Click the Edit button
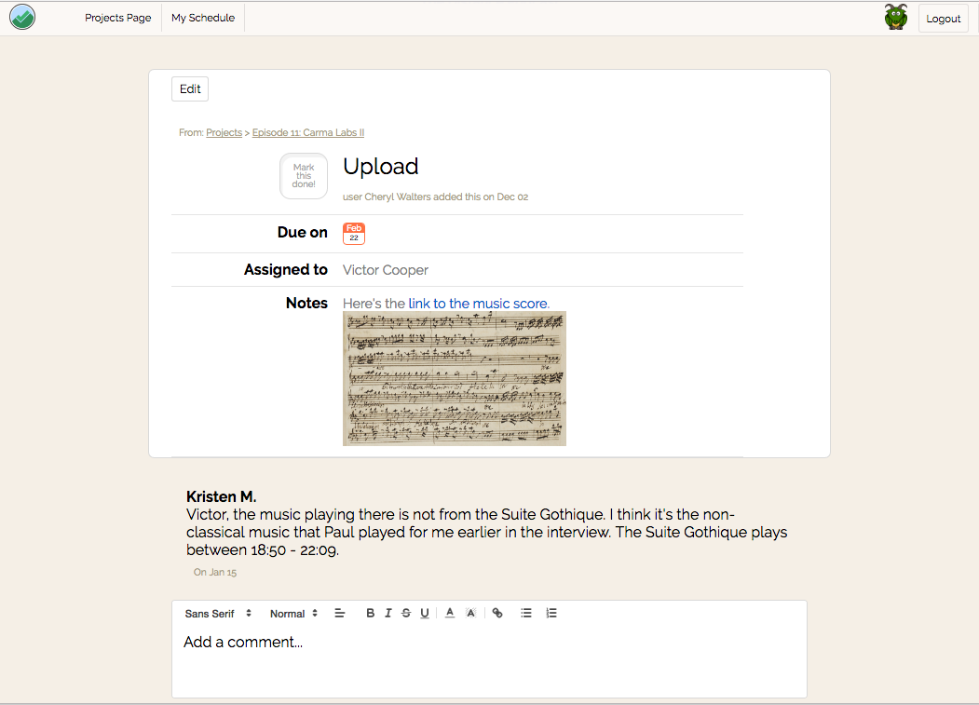The image size is (979, 705). (x=190, y=88)
